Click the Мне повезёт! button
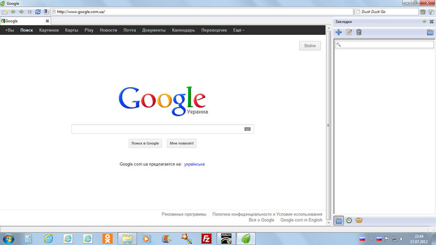Viewport: 436px width, 245px height. [x=181, y=143]
